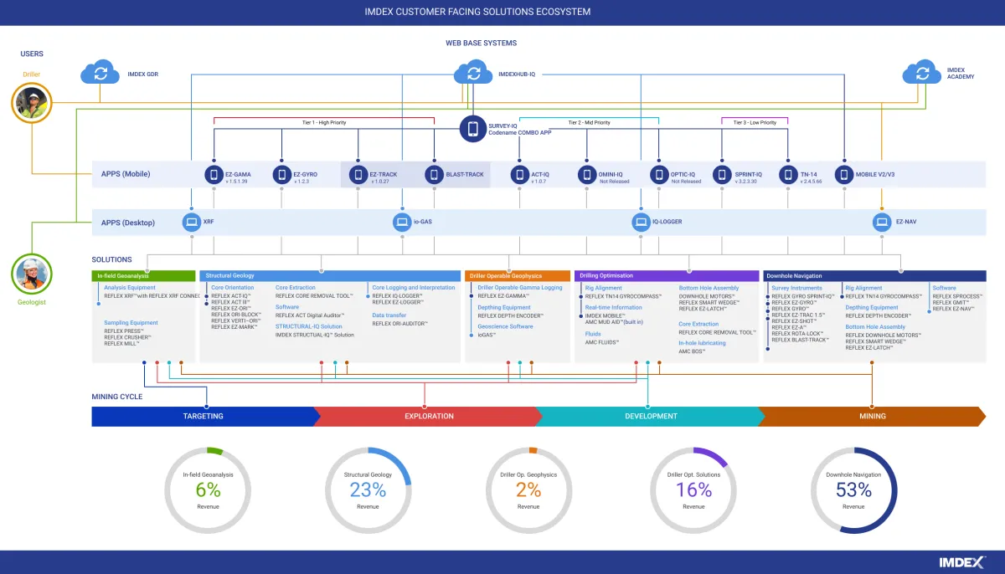Select the Downhole Navigation 53% revenue donut
The image size is (1005, 574).
point(853,490)
